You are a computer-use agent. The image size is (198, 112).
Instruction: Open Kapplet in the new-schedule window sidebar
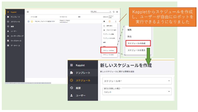(83, 65)
